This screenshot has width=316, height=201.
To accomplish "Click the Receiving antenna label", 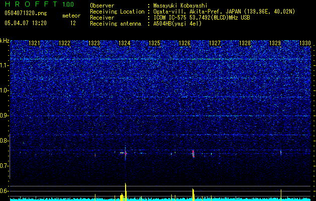I will click(x=116, y=24).
